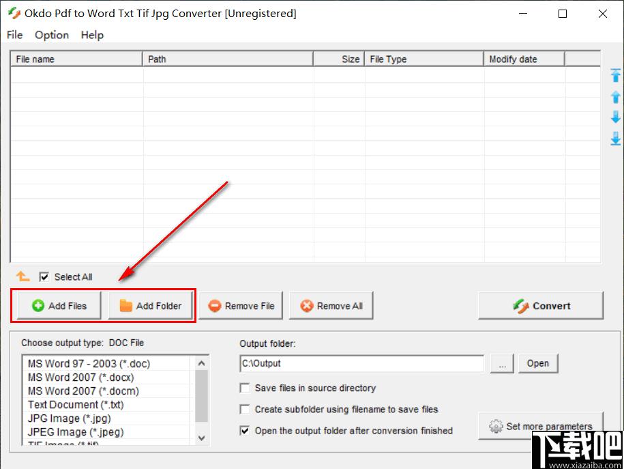Screen dimensions: 624x469
Task: Open Set more parameters dialog
Action: tap(541, 426)
